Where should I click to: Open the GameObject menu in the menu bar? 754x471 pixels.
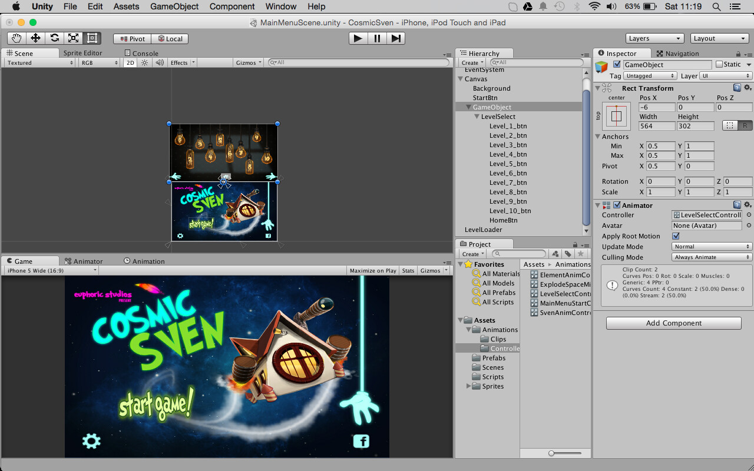pos(174,6)
